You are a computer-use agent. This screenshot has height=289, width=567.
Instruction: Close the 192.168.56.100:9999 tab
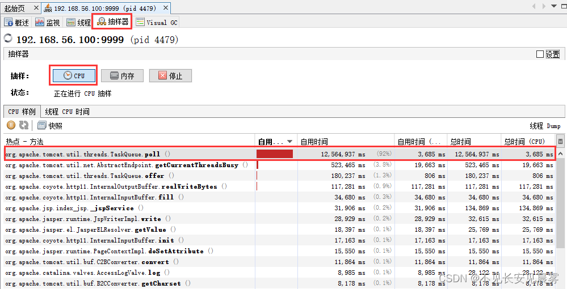[x=166, y=7]
